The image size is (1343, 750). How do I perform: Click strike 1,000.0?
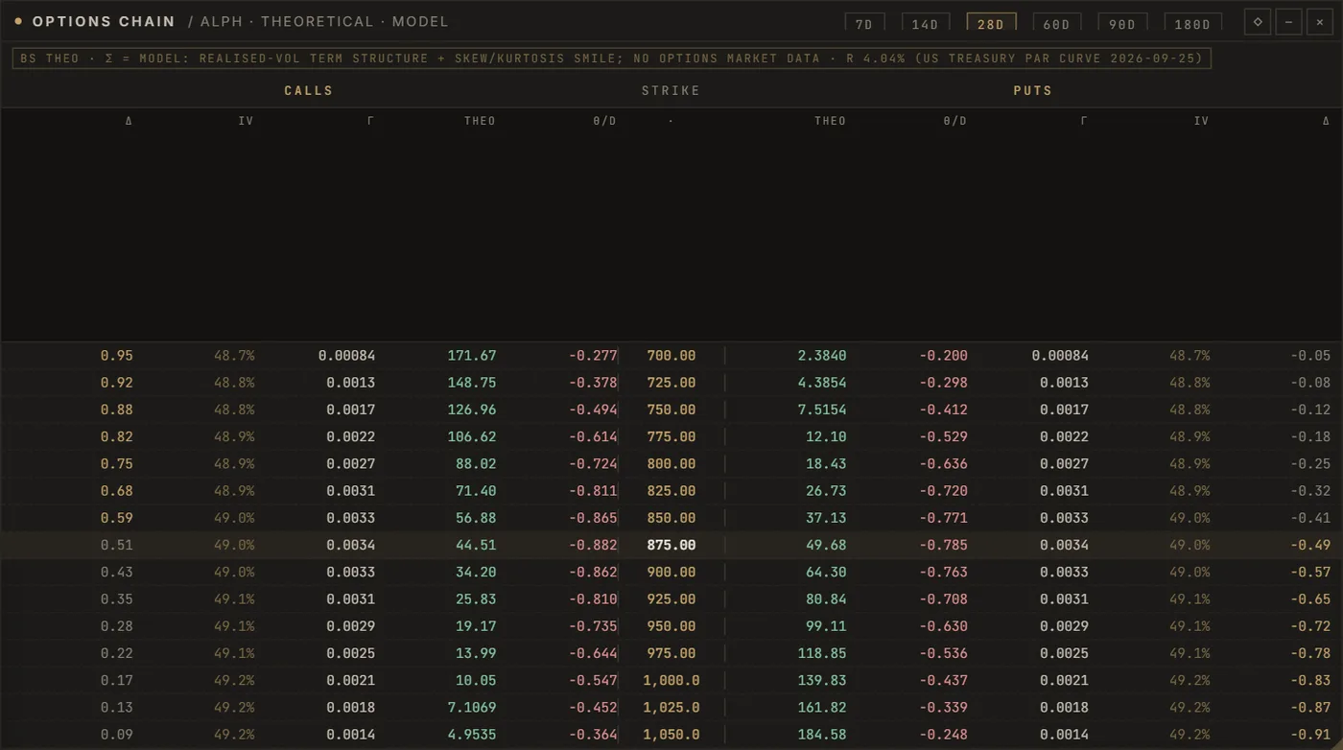point(671,680)
